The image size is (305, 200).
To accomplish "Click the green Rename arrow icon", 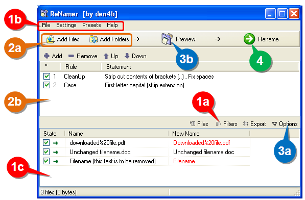I will pyautogui.click(x=249, y=39).
